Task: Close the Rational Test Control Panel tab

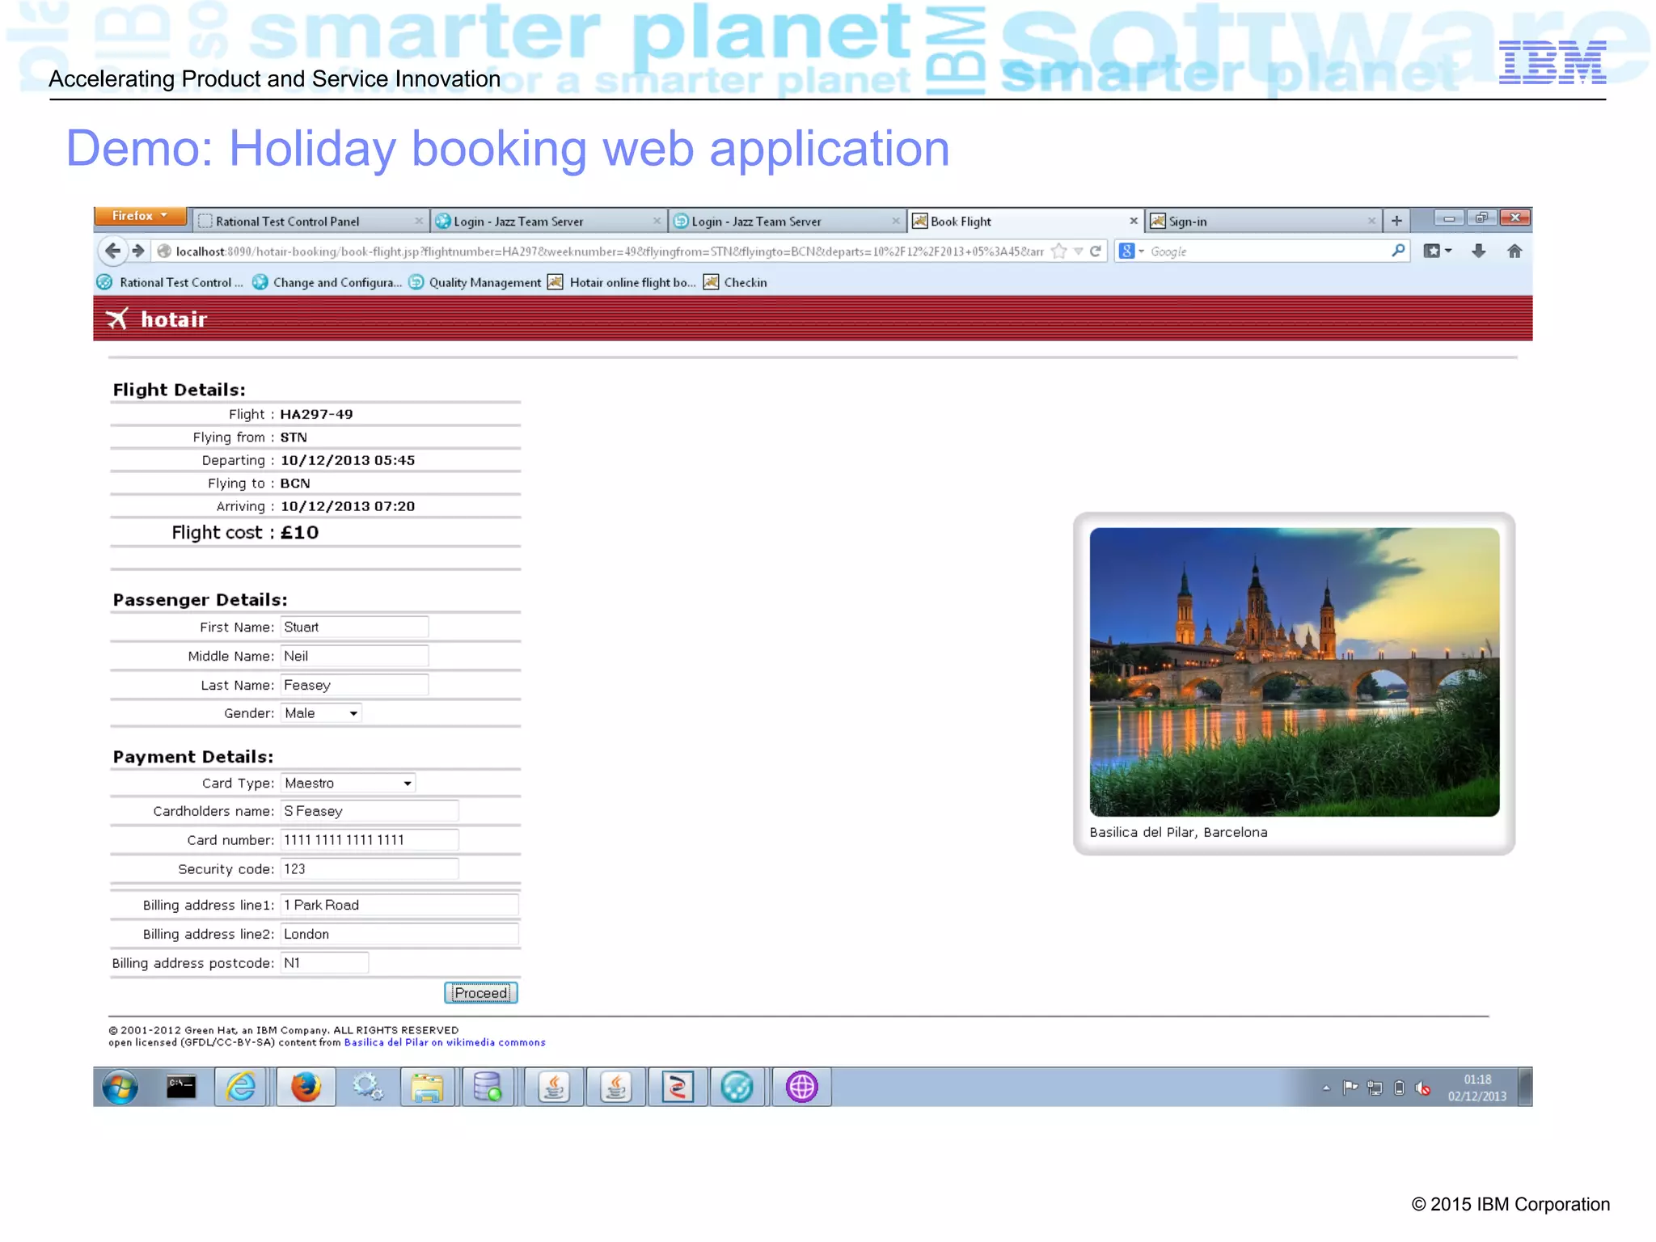Action: click(418, 221)
